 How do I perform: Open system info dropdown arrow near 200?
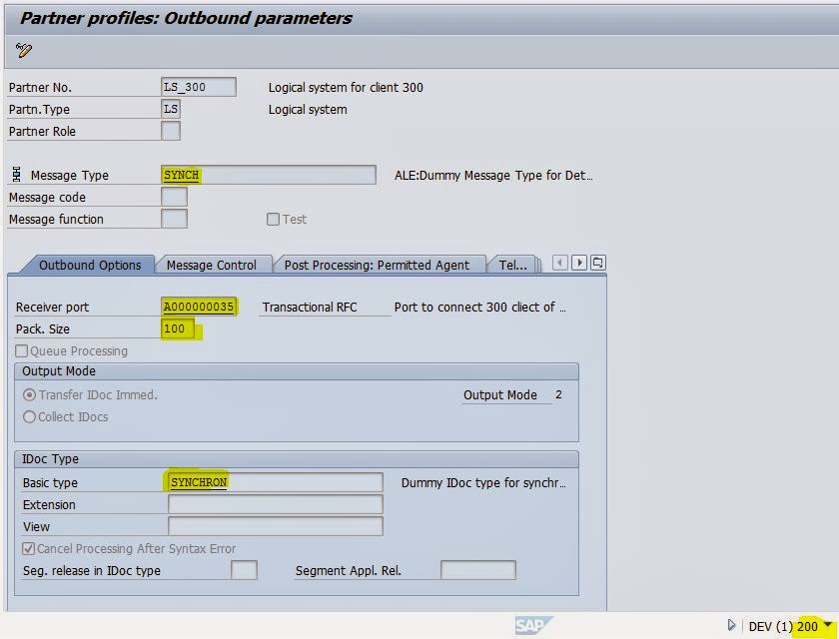(x=827, y=624)
